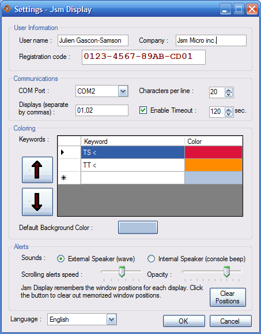Open the COM Port dropdown
Screen dimensions: 261x334
(123, 91)
